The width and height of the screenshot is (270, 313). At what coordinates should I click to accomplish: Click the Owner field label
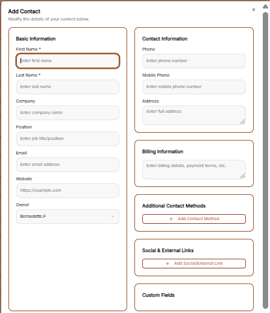(x=22, y=204)
